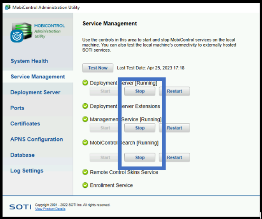Click green status icon for Management Service
This screenshot has height=219, width=262.
(86, 119)
